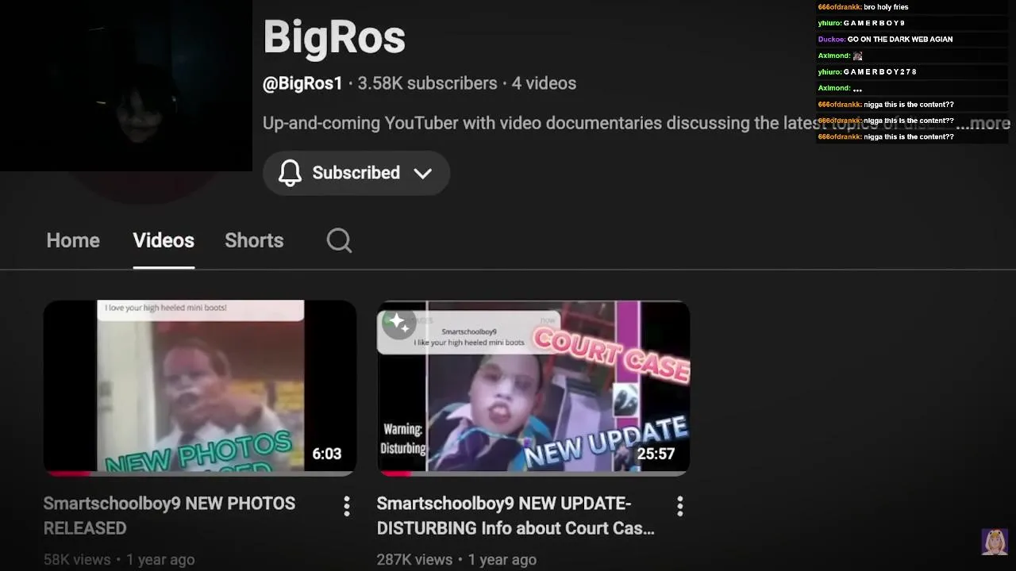Click the 3.58K subscribers text
Image resolution: width=1016 pixels, height=571 pixels.
point(427,83)
